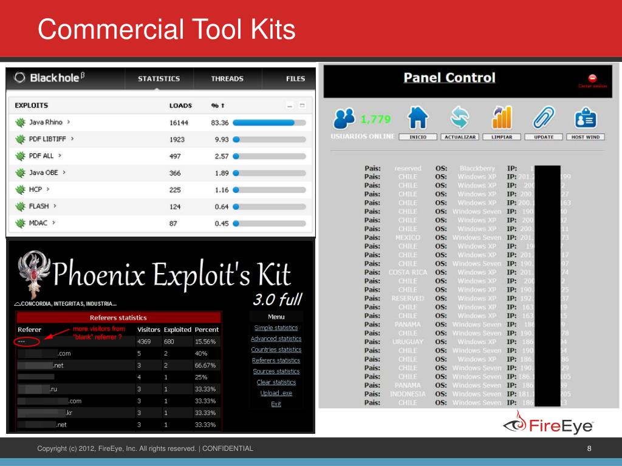The image size is (622, 466).
Task: Click the MEXICO country entry
Action: point(408,238)
